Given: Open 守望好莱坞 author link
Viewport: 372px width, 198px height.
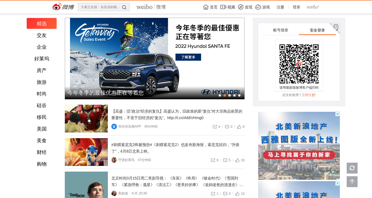Looking at the screenshot, I should 126,160.
